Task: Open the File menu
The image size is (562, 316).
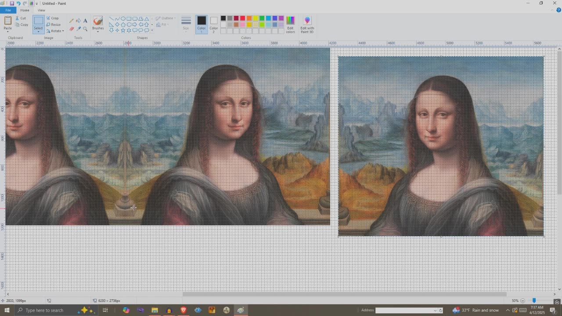Action: [8, 10]
